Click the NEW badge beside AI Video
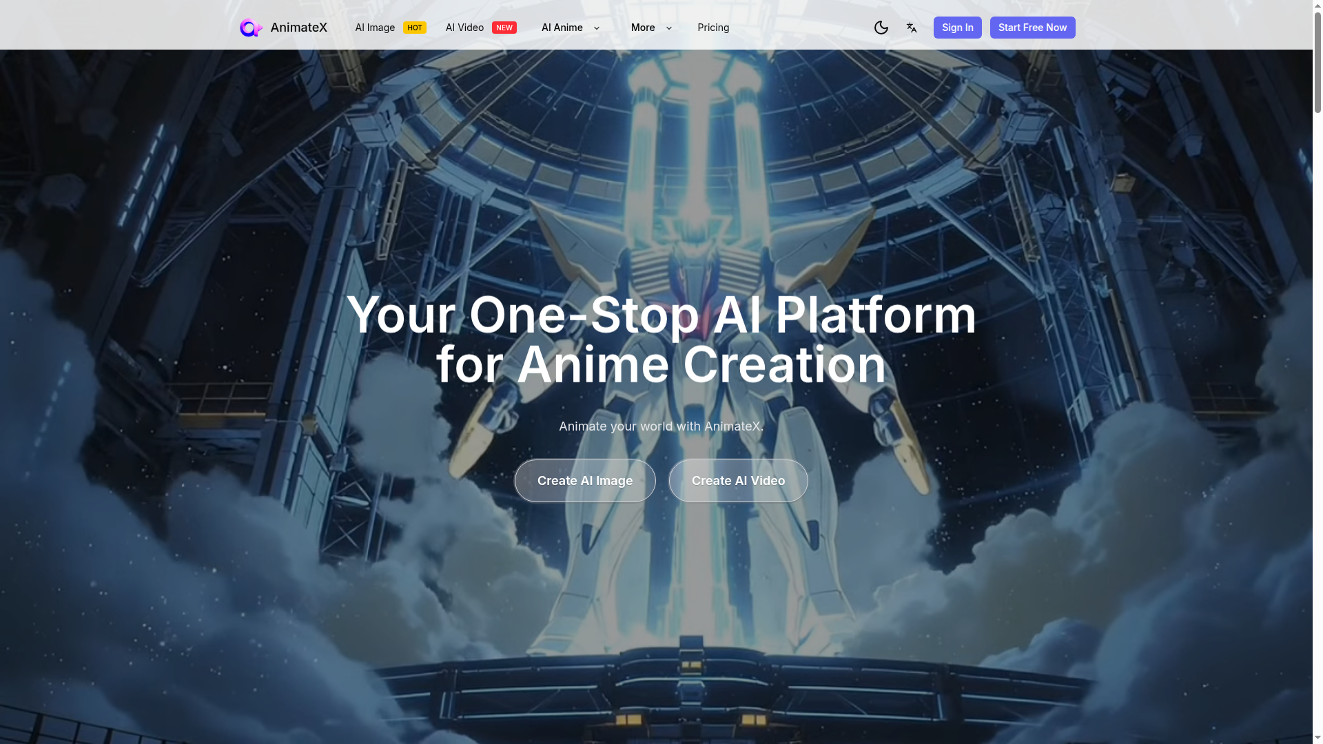The height and width of the screenshot is (744, 1323). [x=504, y=28]
